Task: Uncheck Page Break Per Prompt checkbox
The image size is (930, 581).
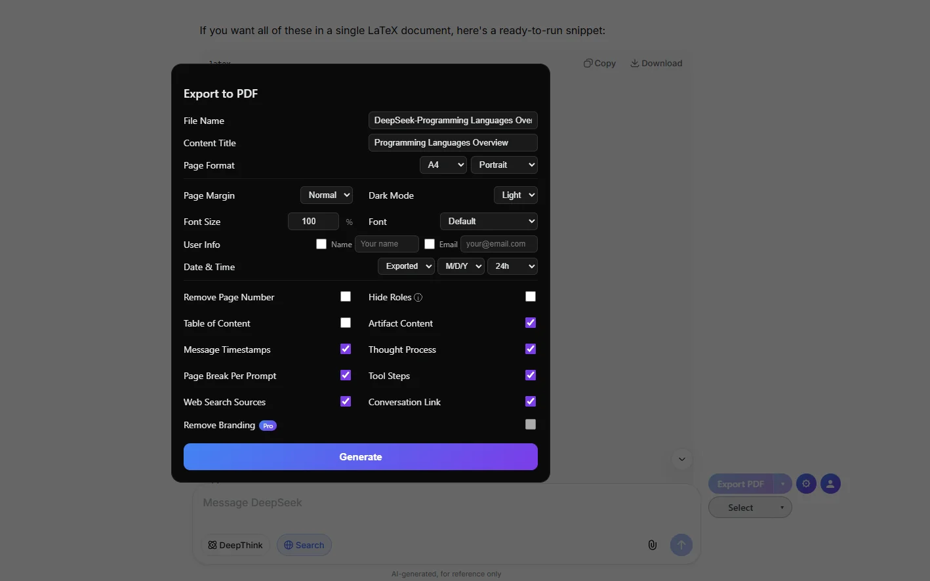Action: [x=346, y=375]
